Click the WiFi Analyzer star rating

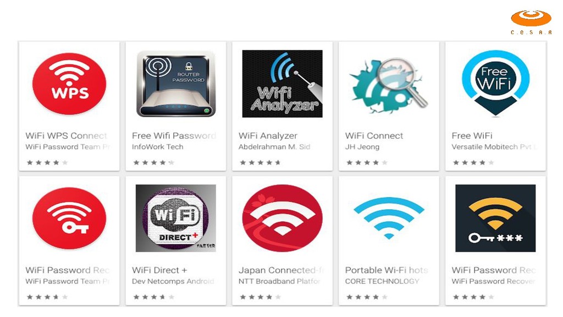coord(260,162)
